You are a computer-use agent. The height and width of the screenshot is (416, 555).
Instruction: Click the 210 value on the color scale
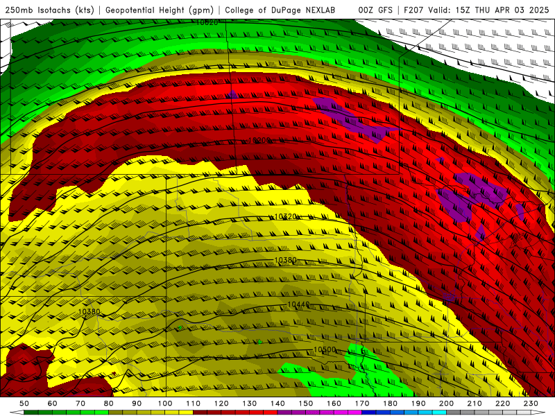(x=475, y=404)
